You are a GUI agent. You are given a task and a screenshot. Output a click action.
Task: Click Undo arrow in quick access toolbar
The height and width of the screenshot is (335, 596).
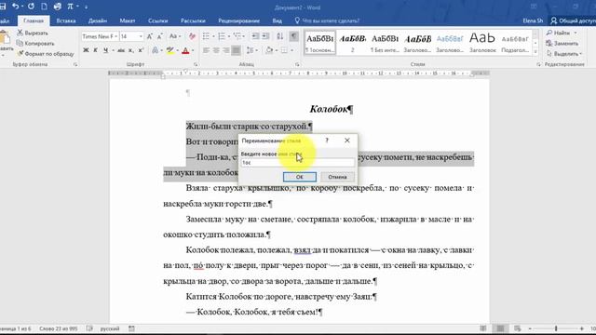(x=15, y=7)
